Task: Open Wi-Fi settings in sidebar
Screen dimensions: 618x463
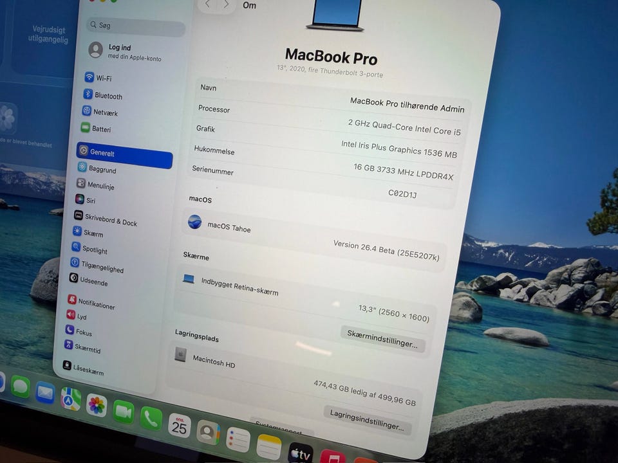Action: point(98,78)
